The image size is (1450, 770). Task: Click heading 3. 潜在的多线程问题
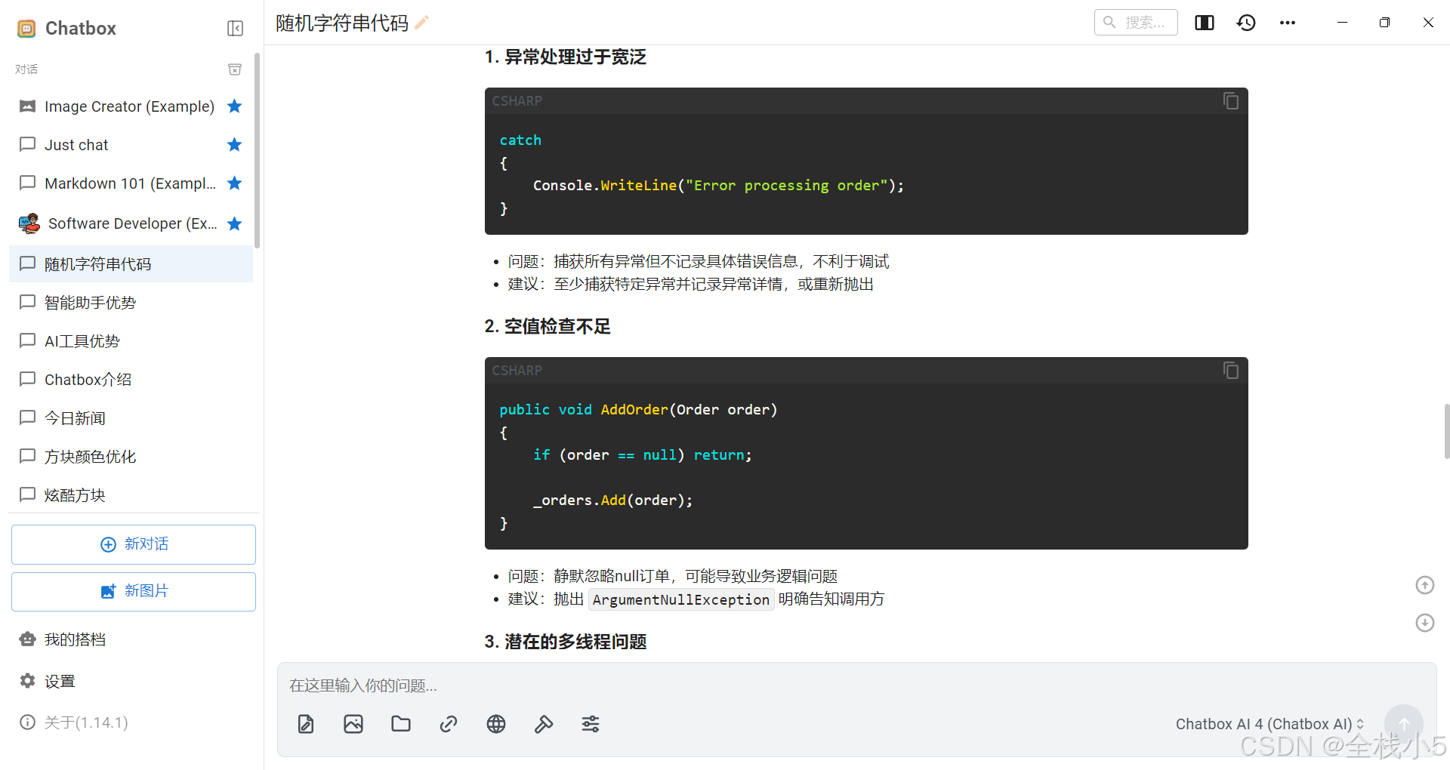(566, 642)
